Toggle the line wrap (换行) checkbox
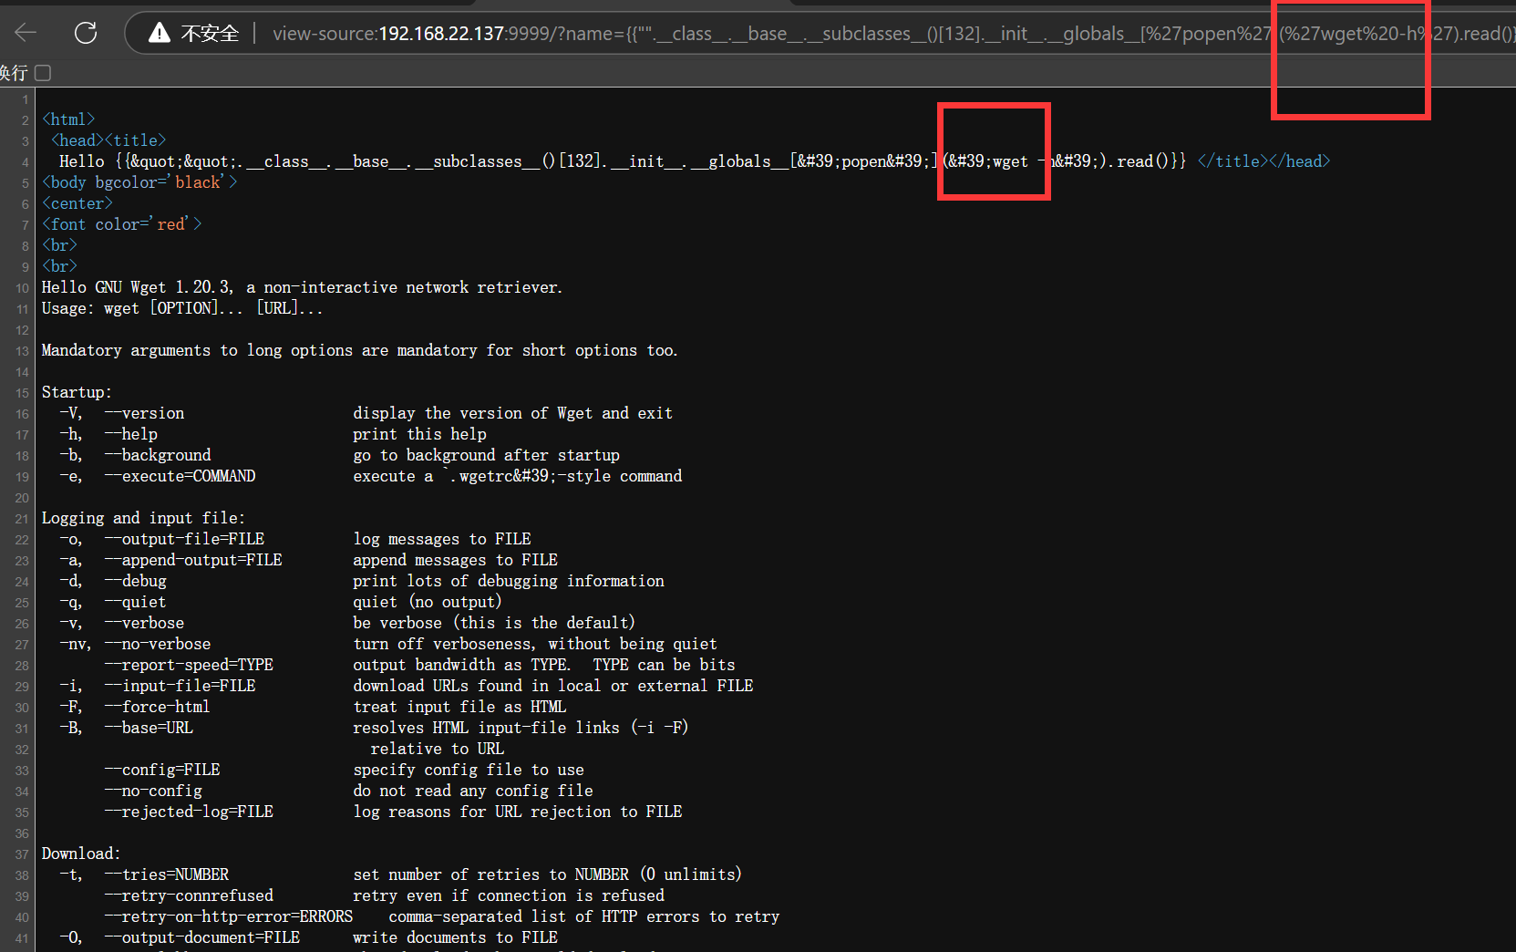 [x=43, y=73]
